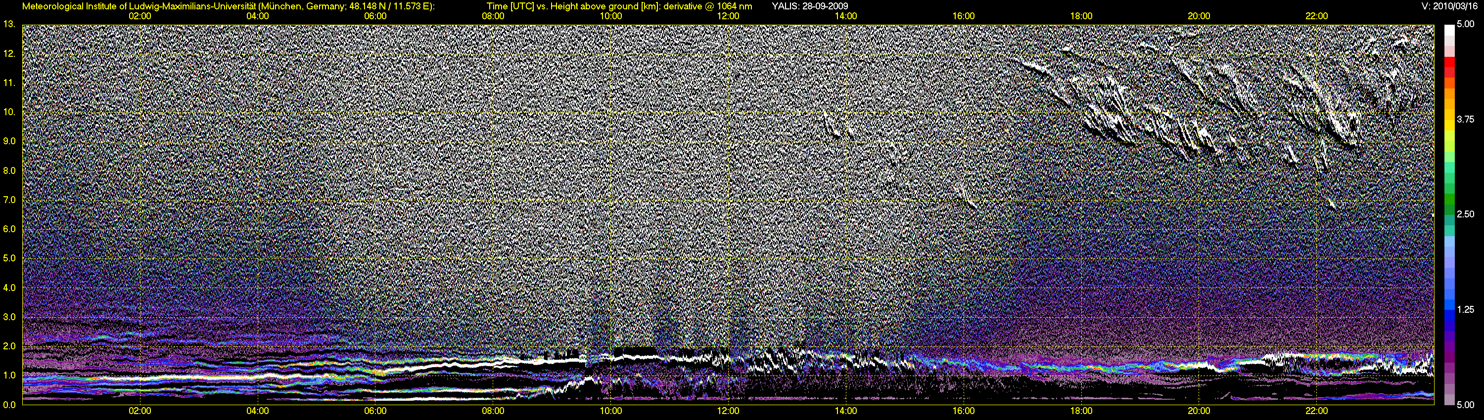This screenshot has height=420, width=1484.
Task: Click the 5.00 label atop the color scale
Action: [1466, 24]
